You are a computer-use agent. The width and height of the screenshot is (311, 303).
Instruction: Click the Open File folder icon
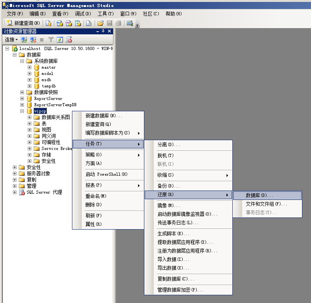(101, 23)
